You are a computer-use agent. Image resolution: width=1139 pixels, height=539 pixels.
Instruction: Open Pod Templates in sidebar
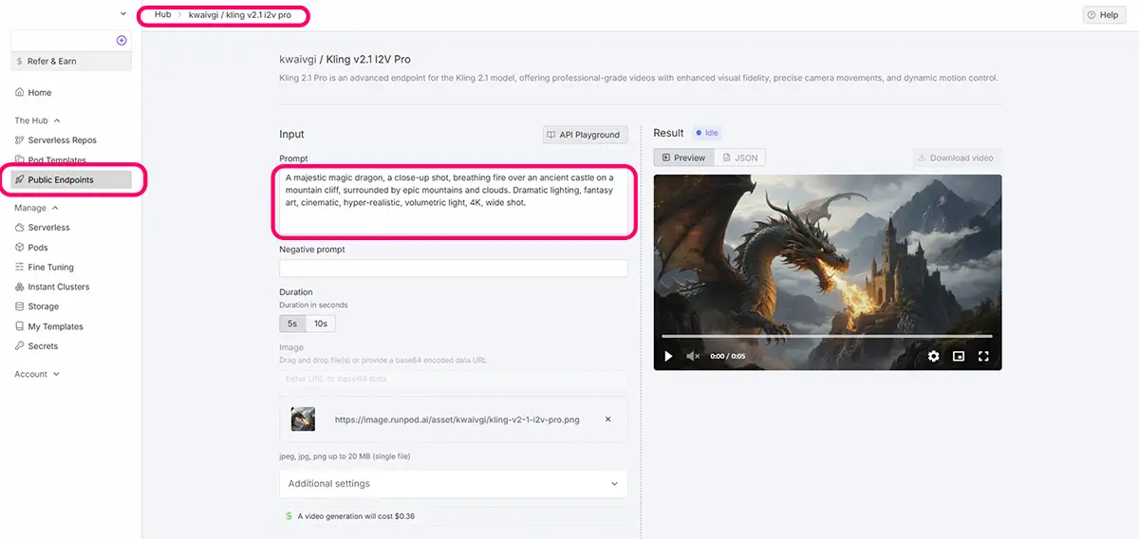coord(57,160)
